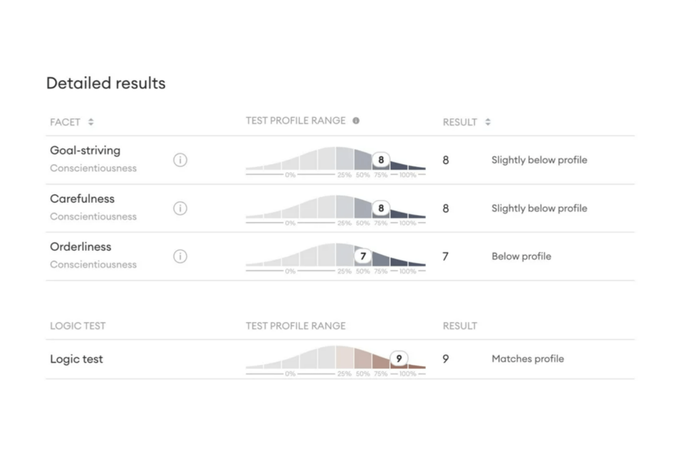
Task: Select the score 9 marker on the Logic test chart
Action: pos(399,359)
